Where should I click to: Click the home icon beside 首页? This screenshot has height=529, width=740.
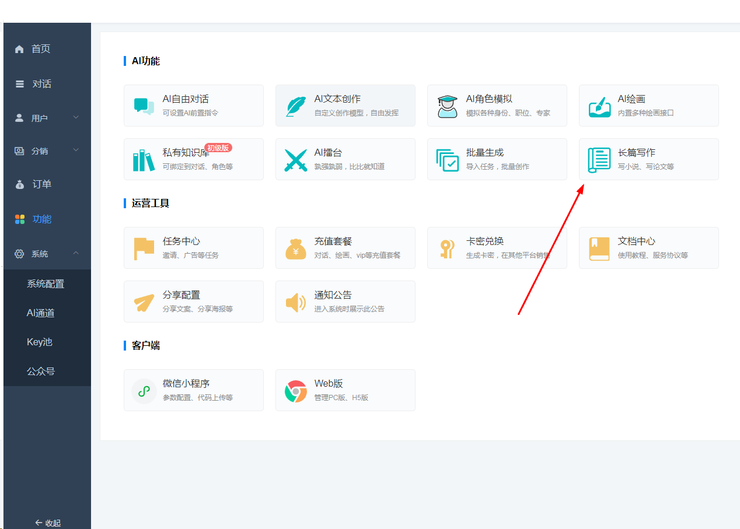(19, 50)
